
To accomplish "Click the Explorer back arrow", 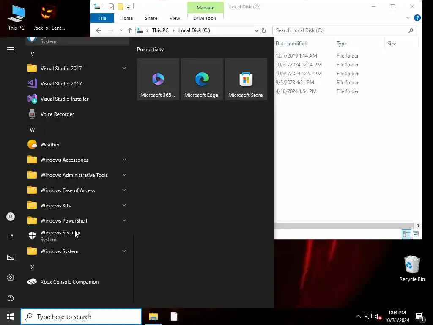I will (98, 30).
